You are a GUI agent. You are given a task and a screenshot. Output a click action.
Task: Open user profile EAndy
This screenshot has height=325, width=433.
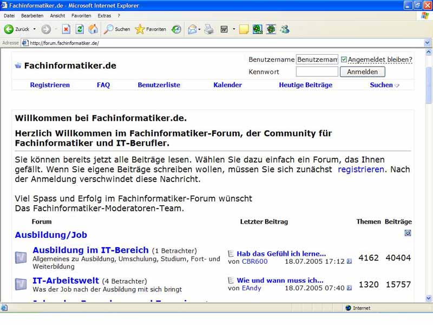[x=251, y=288]
